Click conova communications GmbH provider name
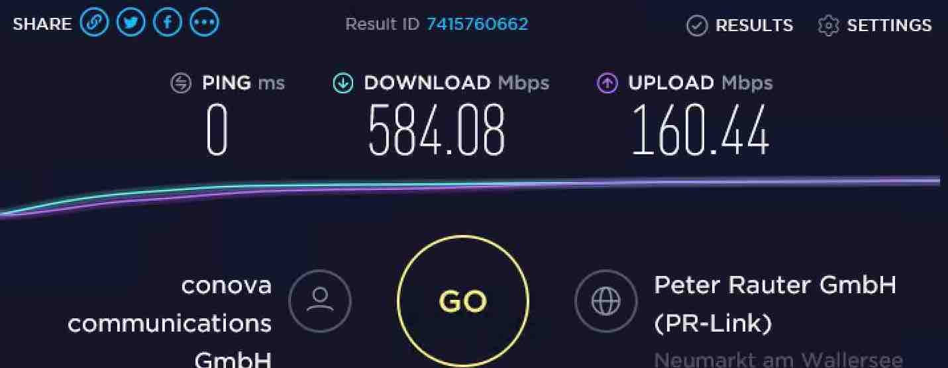Screen dimensions: 948x368 coord(170,323)
